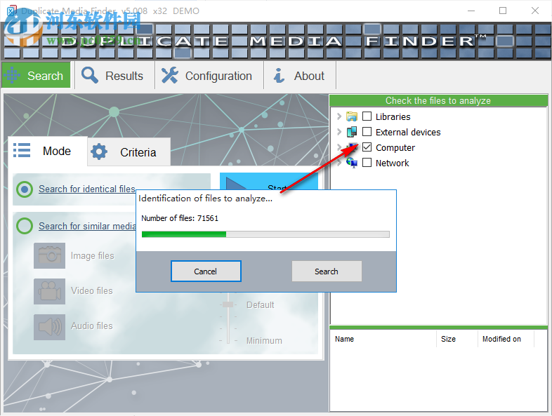Click the External devices icon
Viewport: 552px width, 416px height.
click(x=351, y=132)
